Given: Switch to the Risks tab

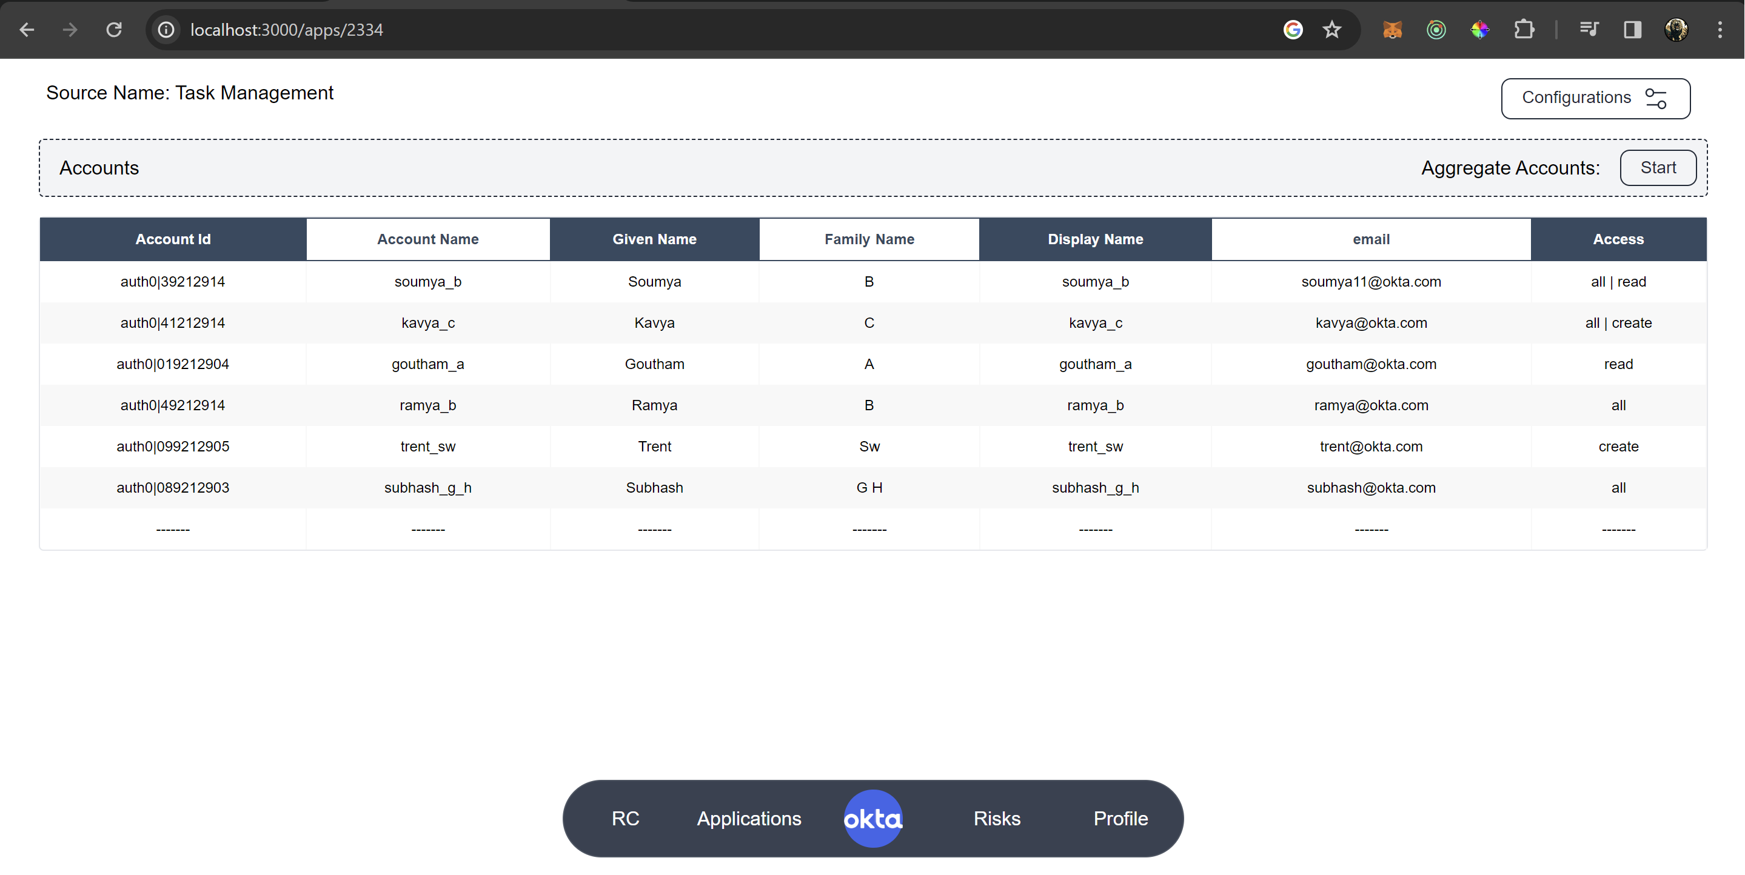Looking at the screenshot, I should [x=996, y=817].
